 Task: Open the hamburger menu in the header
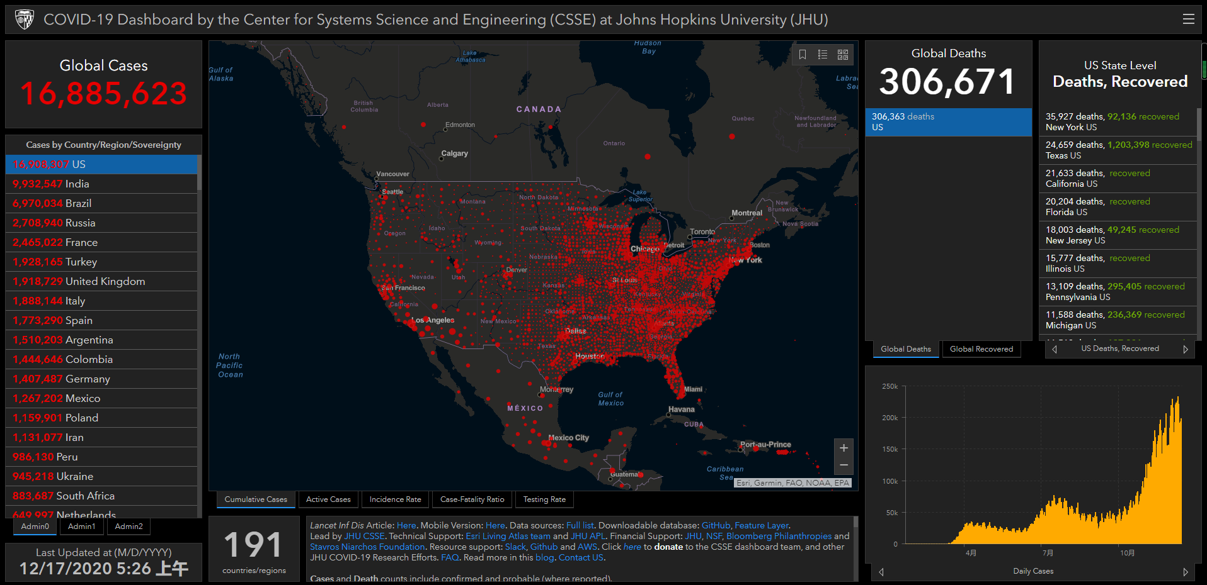pyautogui.click(x=1189, y=19)
